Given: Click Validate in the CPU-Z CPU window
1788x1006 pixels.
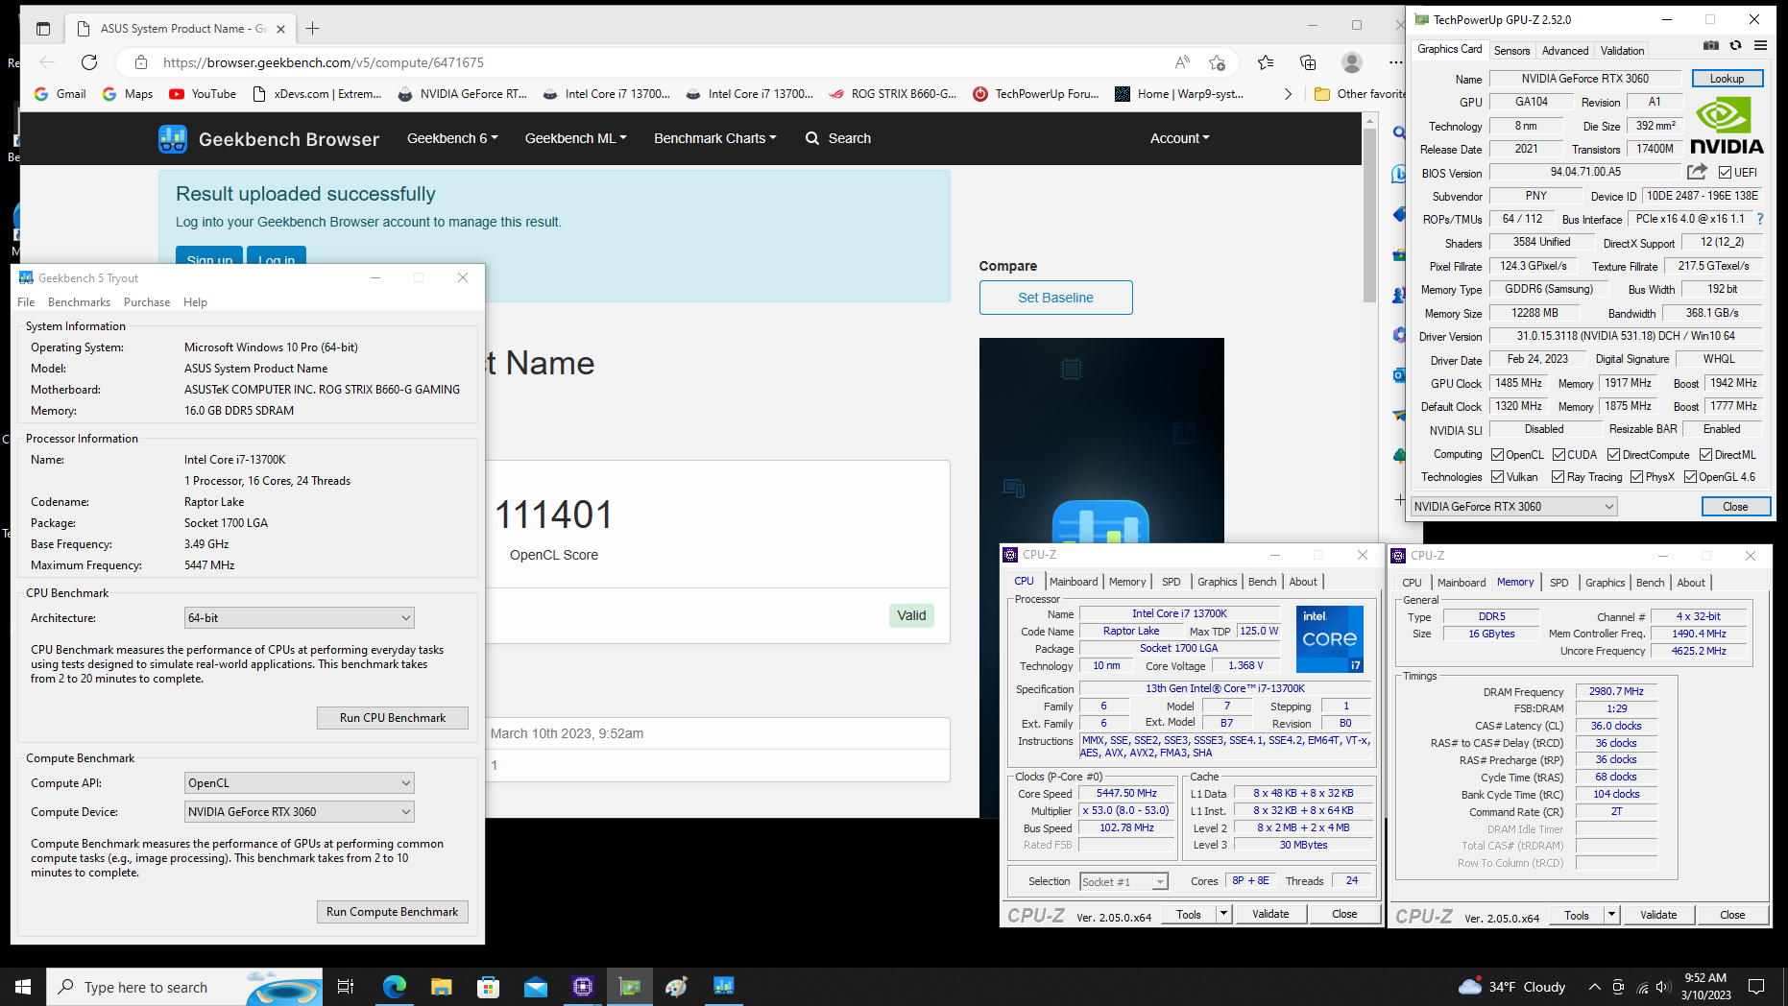Looking at the screenshot, I should coord(1270,914).
